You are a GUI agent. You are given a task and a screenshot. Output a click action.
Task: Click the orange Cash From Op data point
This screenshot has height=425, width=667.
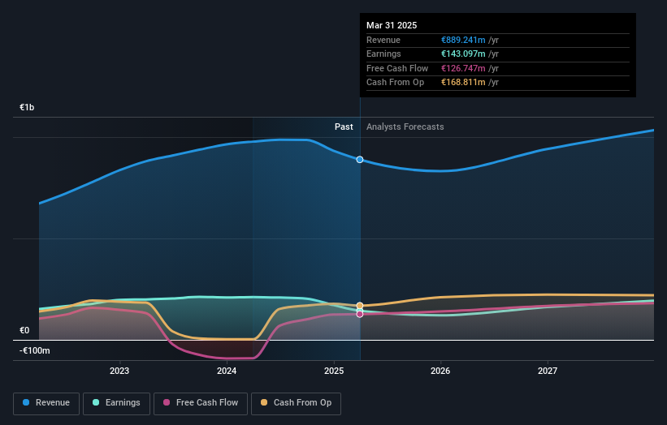pyautogui.click(x=360, y=306)
